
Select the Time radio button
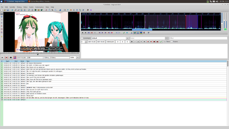[x=165, y=42]
